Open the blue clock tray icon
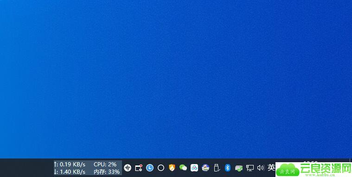 [x=150, y=168]
